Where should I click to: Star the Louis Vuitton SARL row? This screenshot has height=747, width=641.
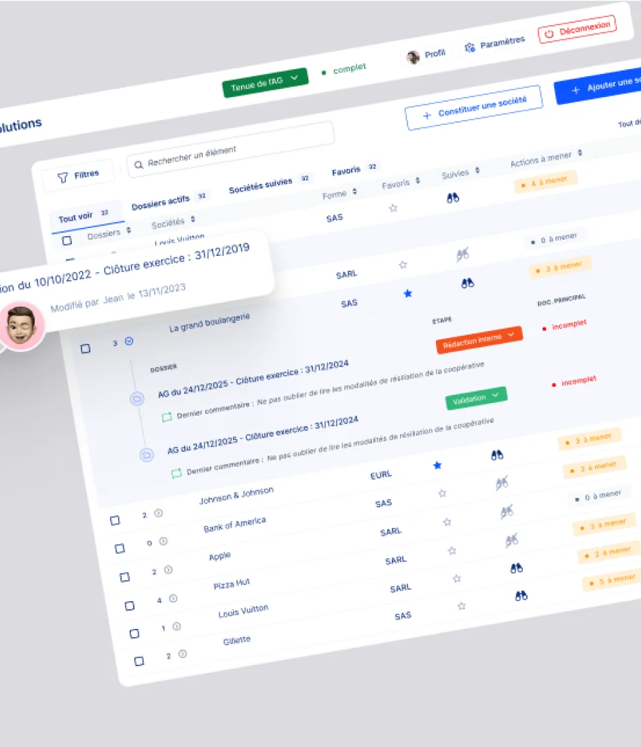pyautogui.click(x=456, y=578)
